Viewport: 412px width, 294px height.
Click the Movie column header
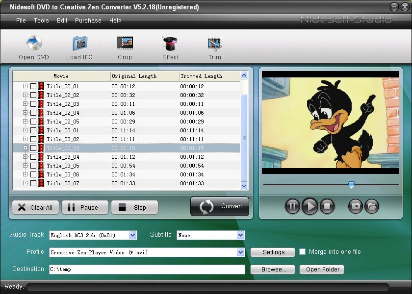(61, 76)
